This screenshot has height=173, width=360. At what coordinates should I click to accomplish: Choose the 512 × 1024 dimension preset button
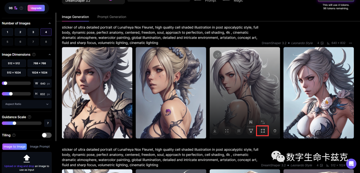(x=14, y=73)
